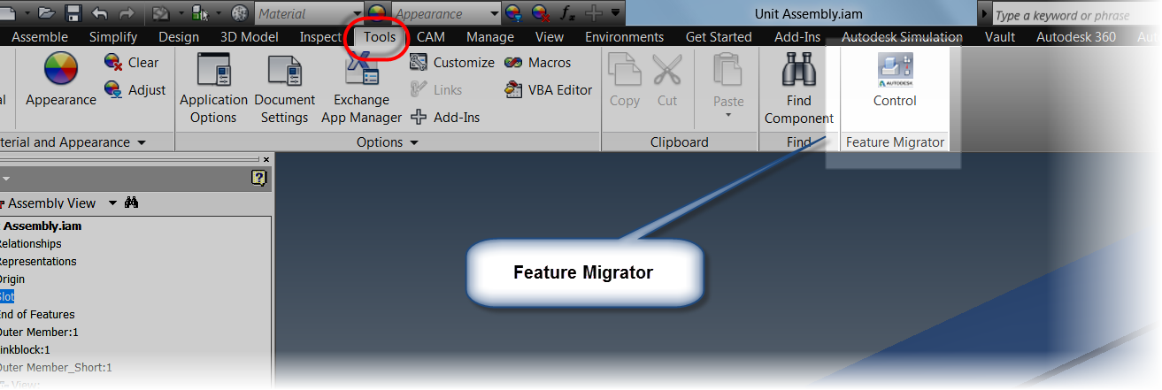Select Outer Member:1 component
The image size is (1162, 390).
tap(39, 332)
